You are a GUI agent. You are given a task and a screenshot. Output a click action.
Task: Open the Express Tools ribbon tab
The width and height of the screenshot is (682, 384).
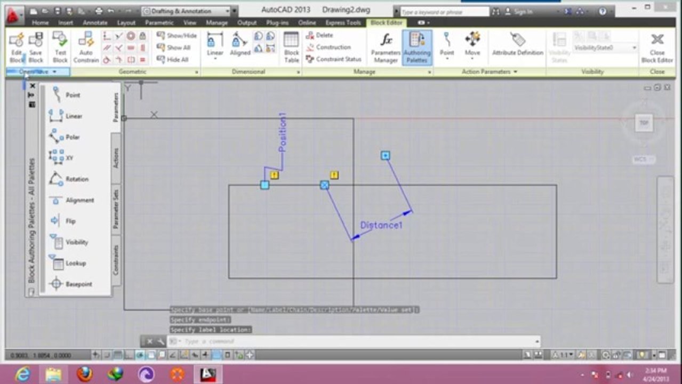[343, 23]
